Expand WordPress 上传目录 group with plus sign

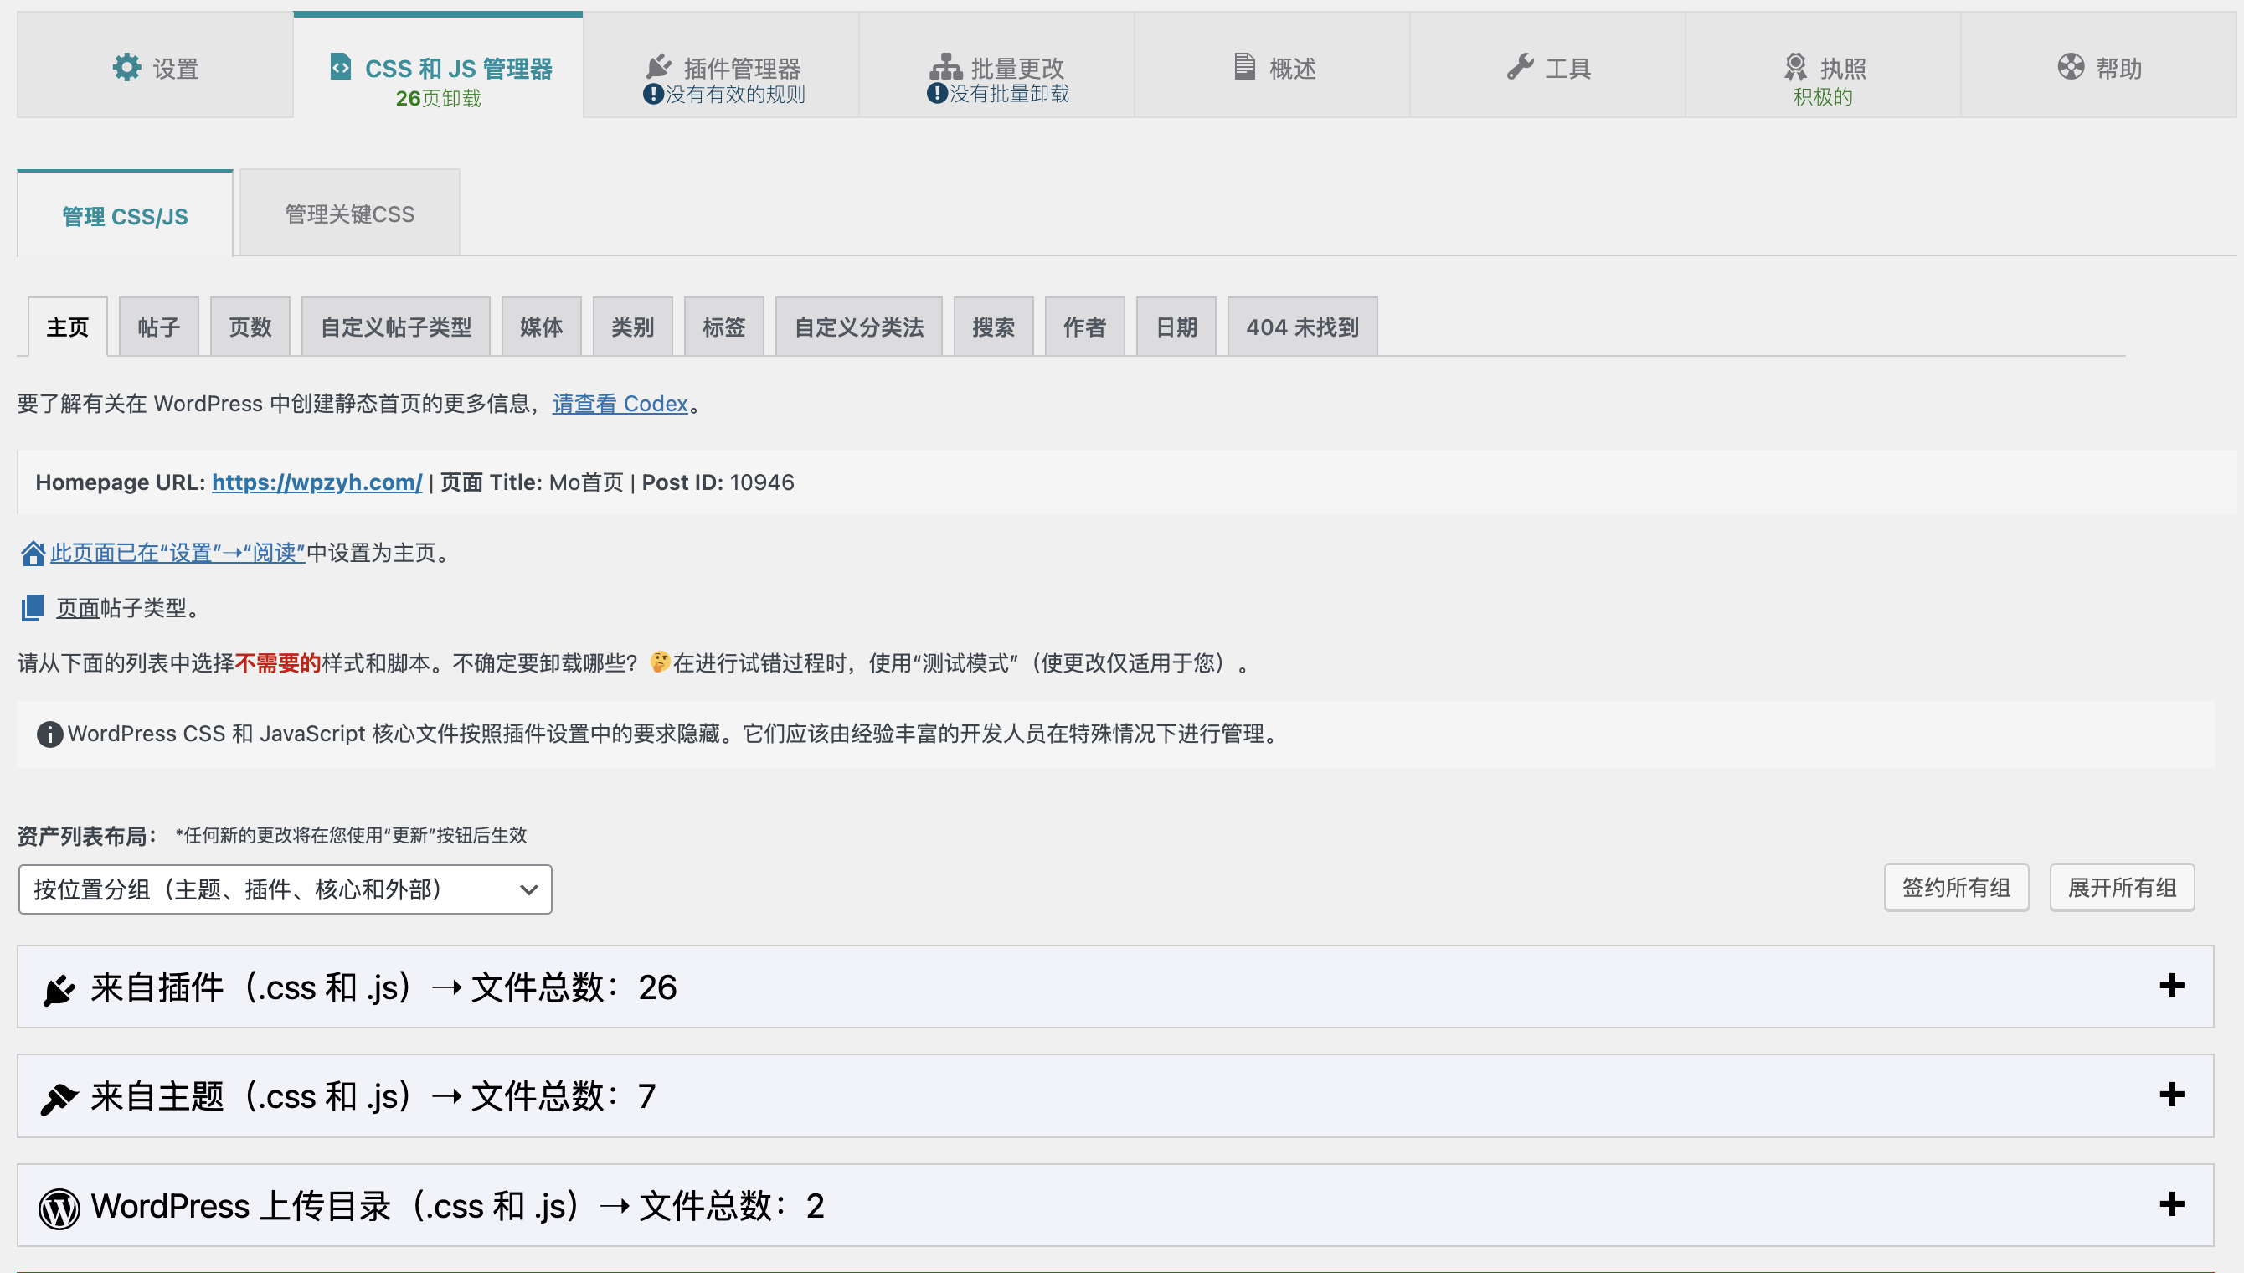point(2171,1205)
